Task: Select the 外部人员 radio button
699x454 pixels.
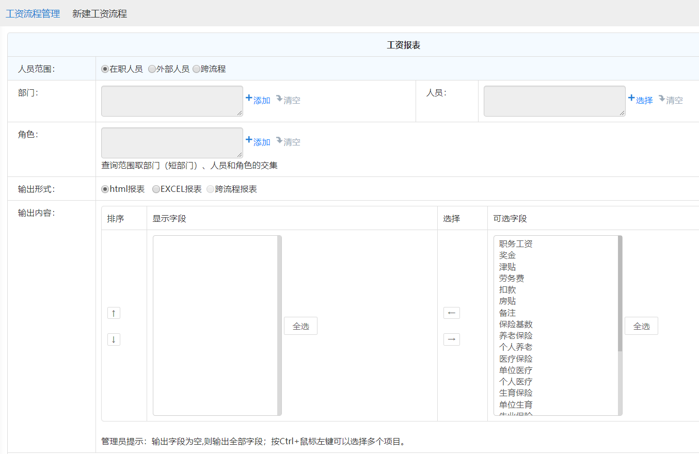Action: click(x=152, y=69)
